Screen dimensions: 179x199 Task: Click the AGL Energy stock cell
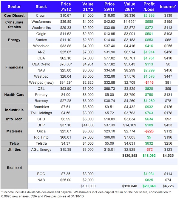click(x=41, y=149)
